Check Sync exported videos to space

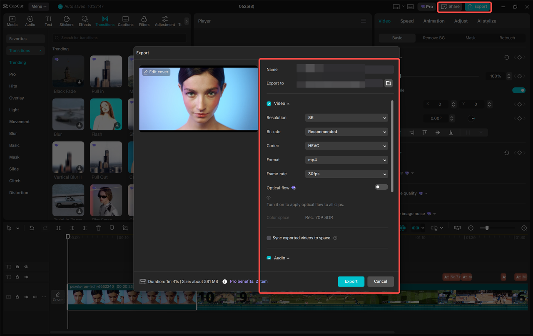click(269, 237)
